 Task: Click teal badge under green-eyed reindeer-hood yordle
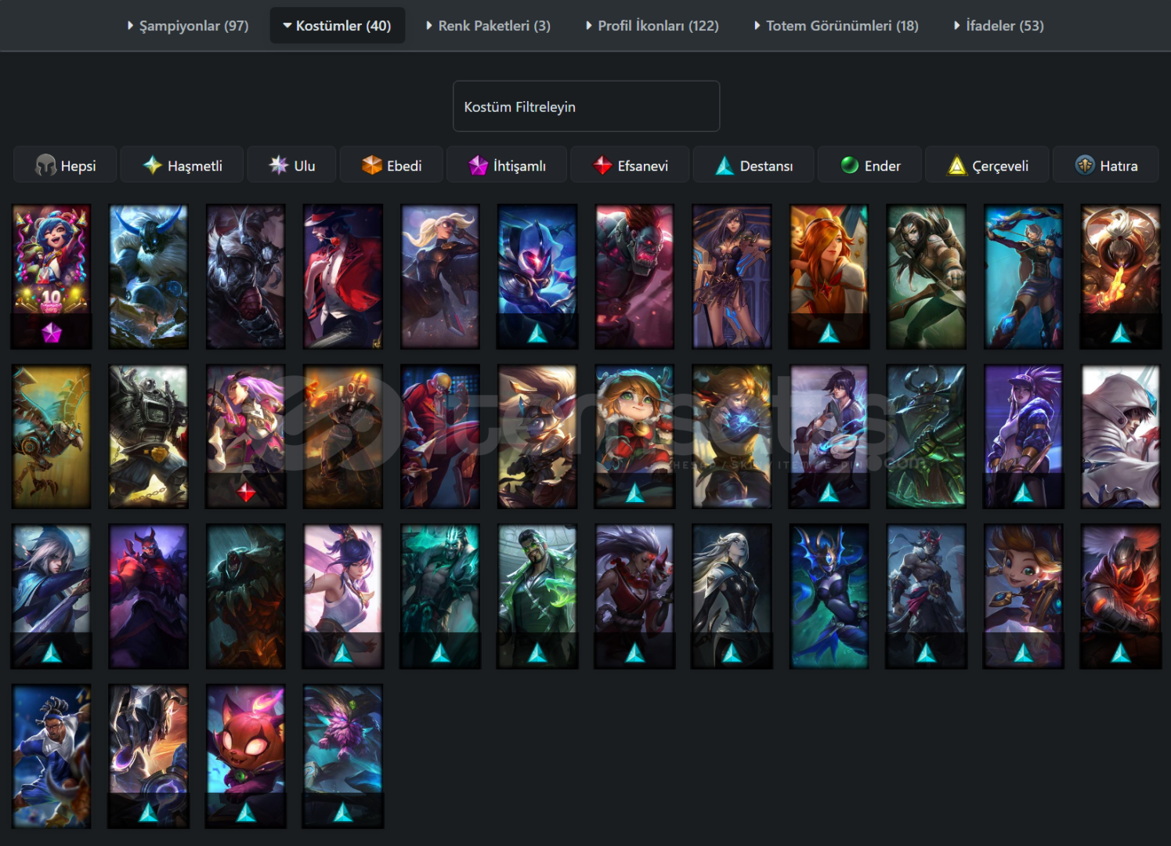(x=634, y=493)
